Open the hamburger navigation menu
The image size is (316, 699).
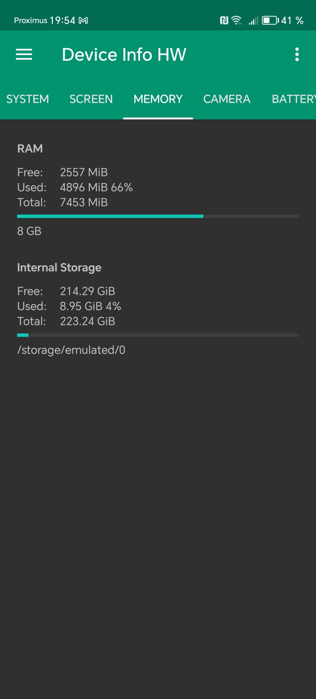point(24,54)
